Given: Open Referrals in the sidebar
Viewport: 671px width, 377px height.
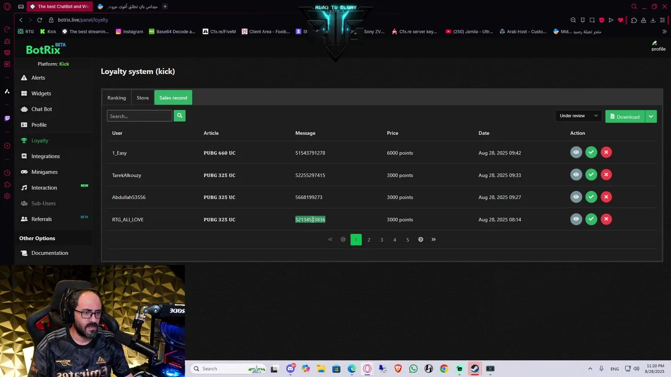Looking at the screenshot, I should click(41, 219).
